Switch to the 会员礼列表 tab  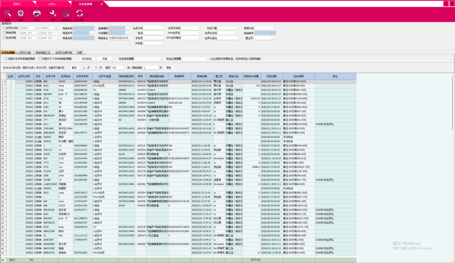pyautogui.click(x=25, y=53)
